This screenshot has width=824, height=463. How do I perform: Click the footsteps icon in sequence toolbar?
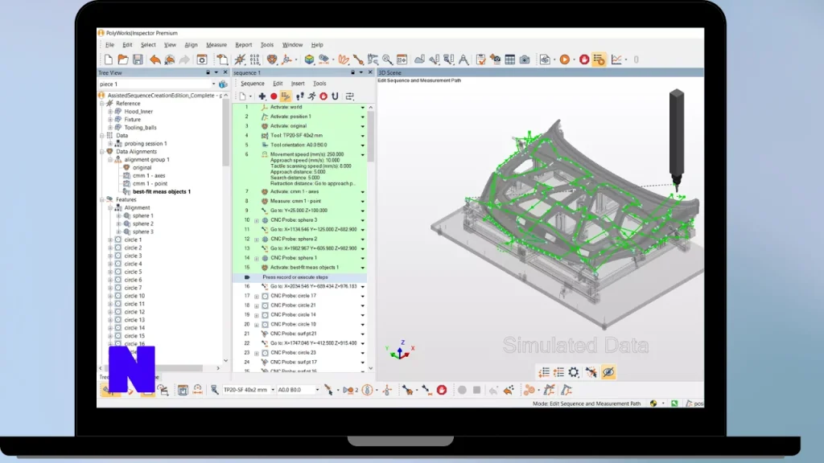pyautogui.click(x=300, y=96)
